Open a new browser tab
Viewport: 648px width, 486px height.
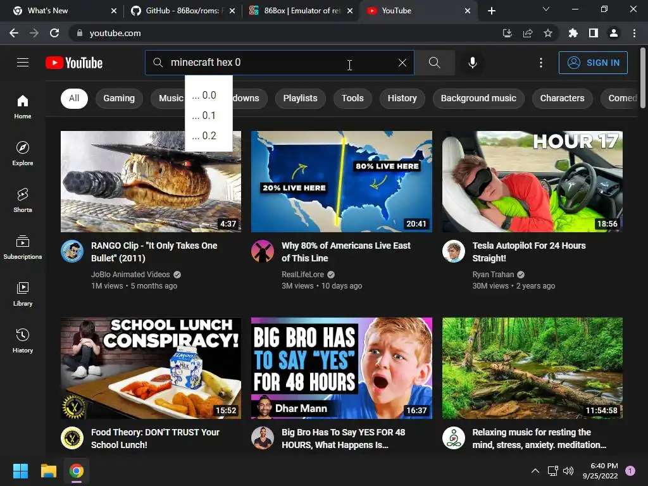(x=491, y=11)
